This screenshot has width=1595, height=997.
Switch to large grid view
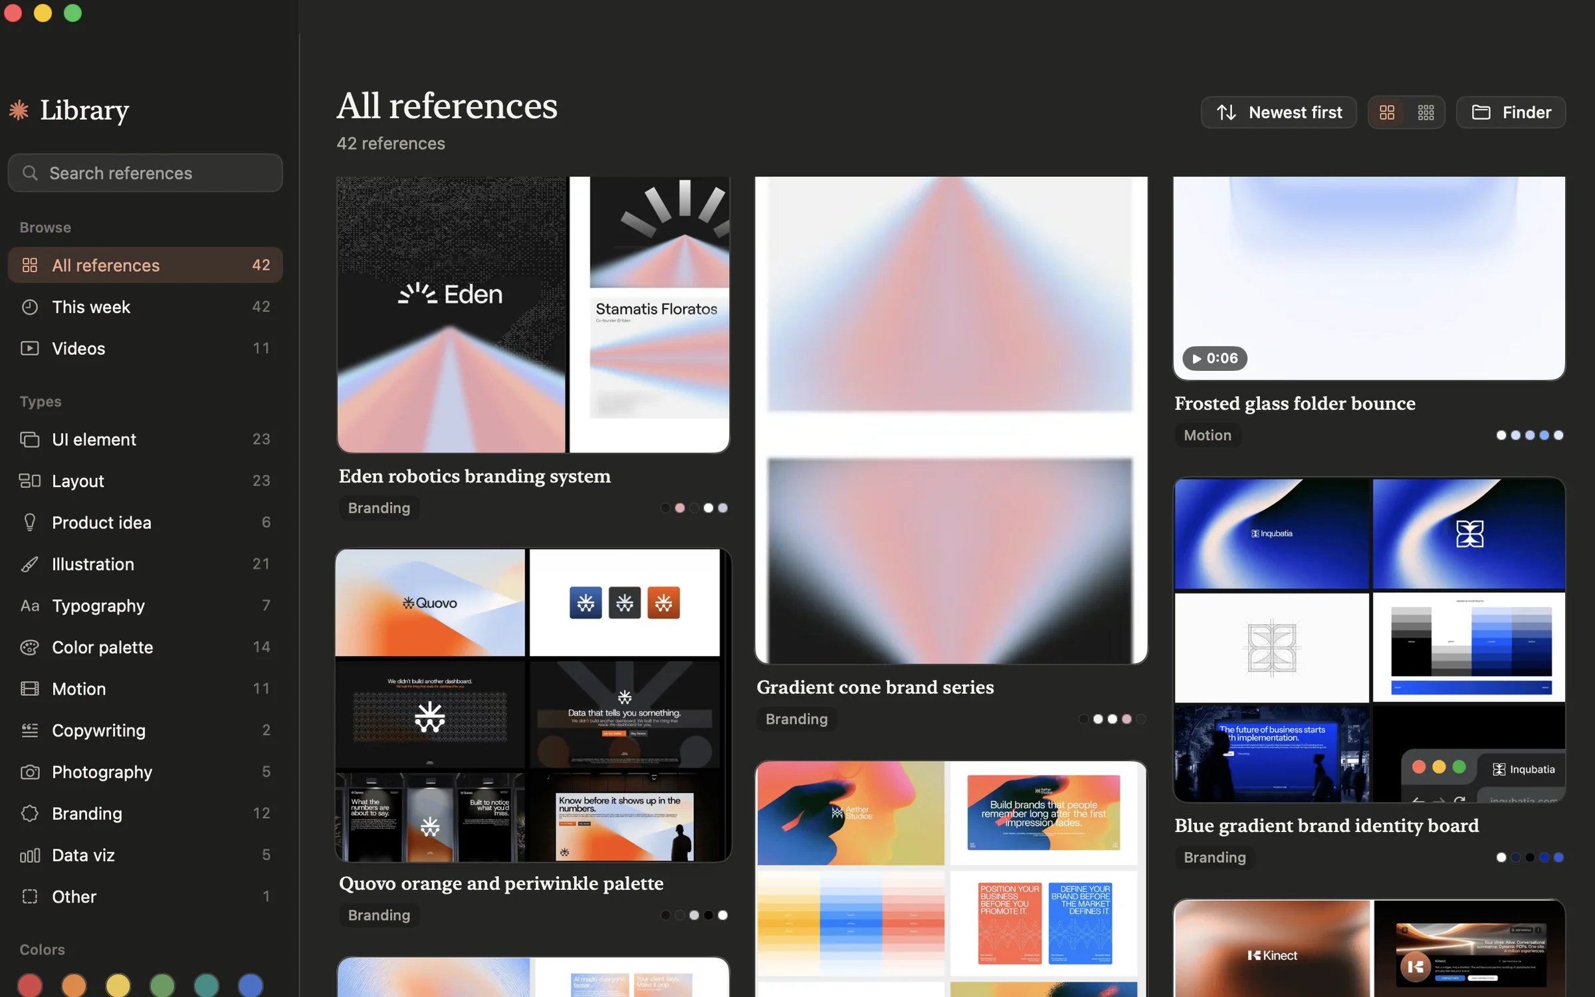1387,112
